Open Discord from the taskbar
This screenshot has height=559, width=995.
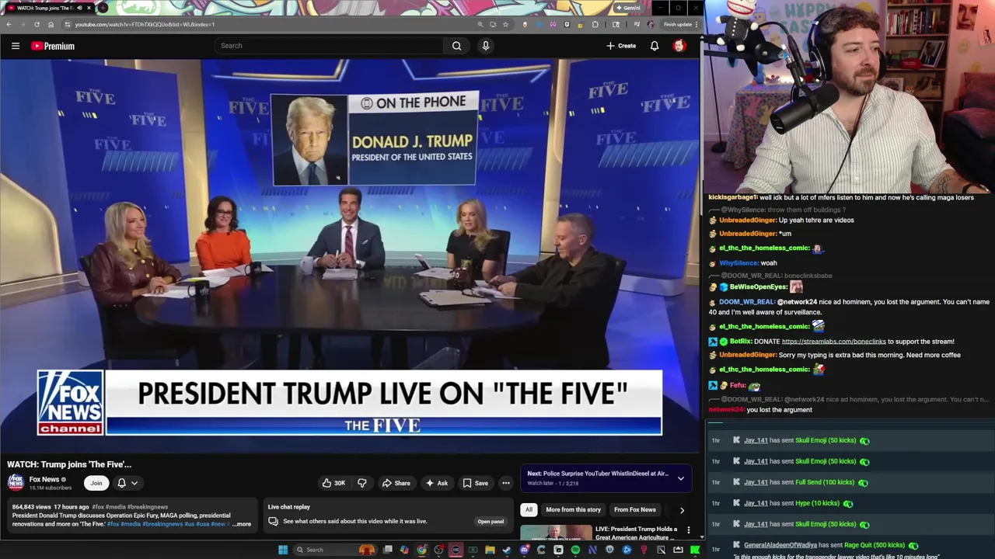pyautogui.click(x=525, y=550)
